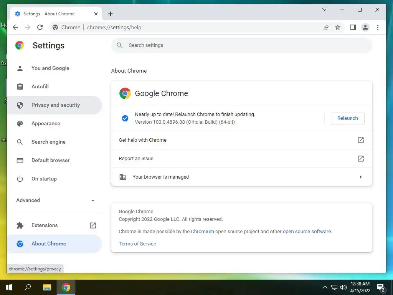Open On startup settings
Viewport: 393px width, 295px height.
(54, 179)
